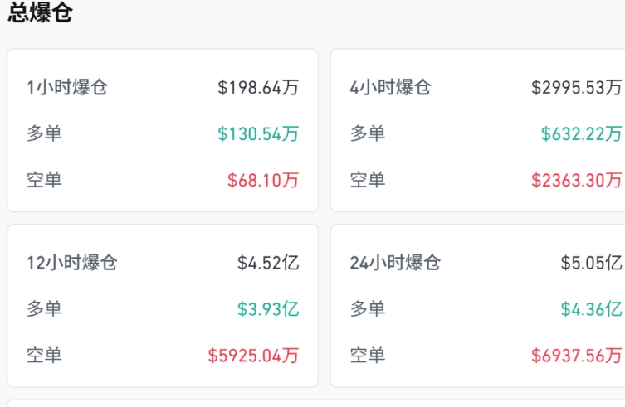Click the red $6937.56万 short value
Viewport: 625px width, 407px height.
click(577, 356)
